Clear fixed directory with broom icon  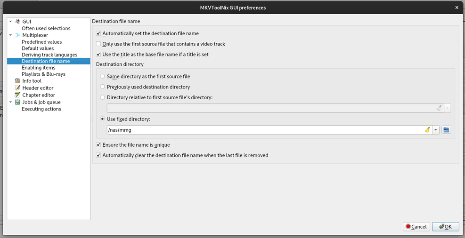427,130
